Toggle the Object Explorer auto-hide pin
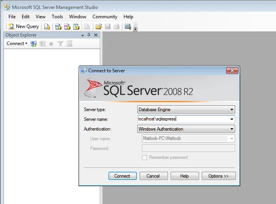 tap(89, 35)
